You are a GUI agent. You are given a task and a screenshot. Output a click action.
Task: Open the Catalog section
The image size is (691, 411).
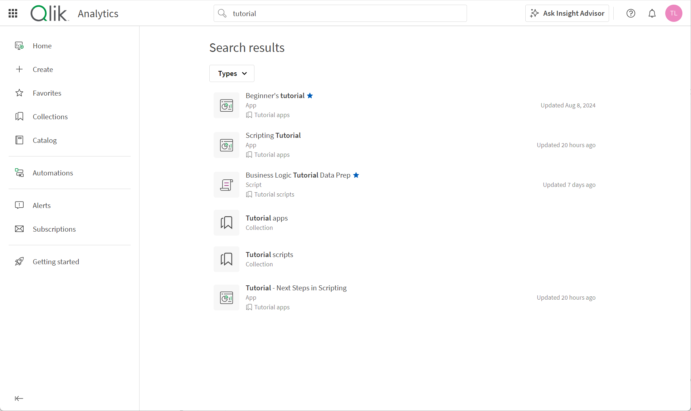[44, 140]
